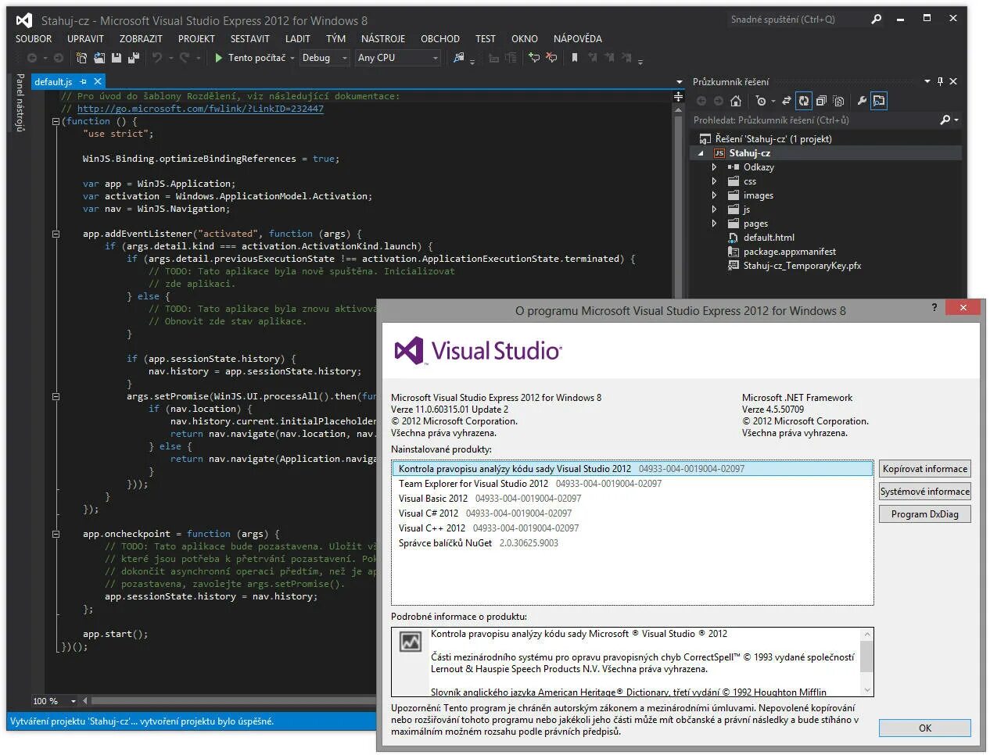This screenshot has height=755, width=990.
Task: Click OK in the About dialog
Action: 925,728
